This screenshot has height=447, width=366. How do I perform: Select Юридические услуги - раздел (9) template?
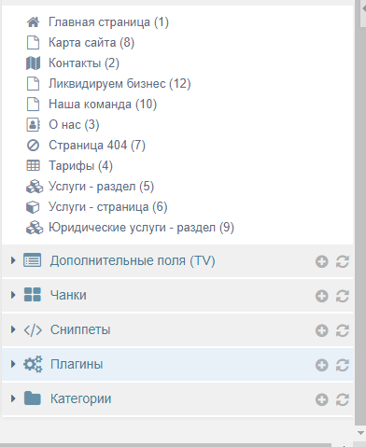(x=141, y=228)
